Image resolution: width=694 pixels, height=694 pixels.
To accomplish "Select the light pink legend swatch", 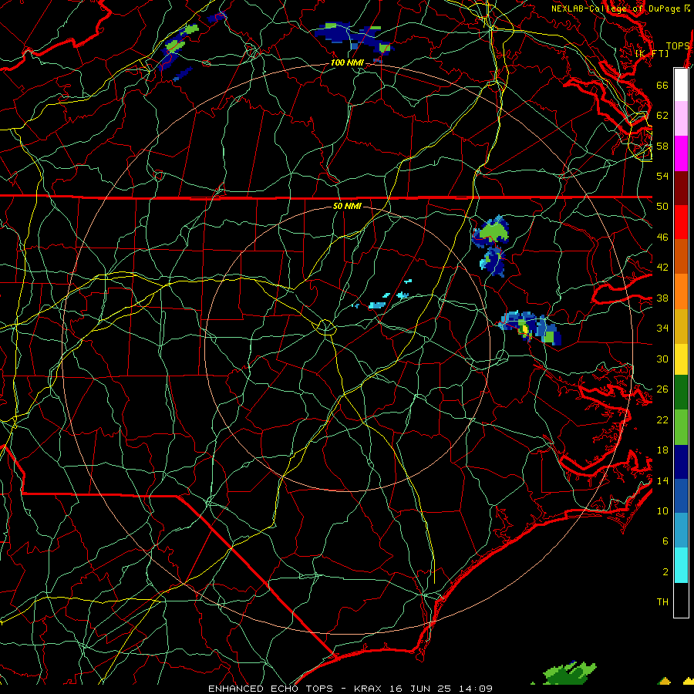I will (x=681, y=119).
